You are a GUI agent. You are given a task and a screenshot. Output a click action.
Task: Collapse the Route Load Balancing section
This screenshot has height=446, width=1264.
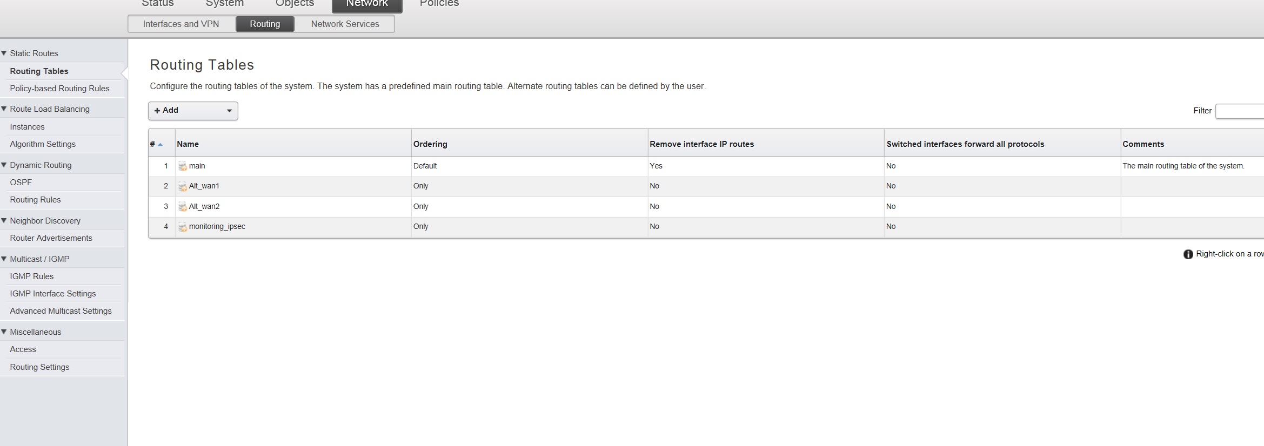pos(4,109)
